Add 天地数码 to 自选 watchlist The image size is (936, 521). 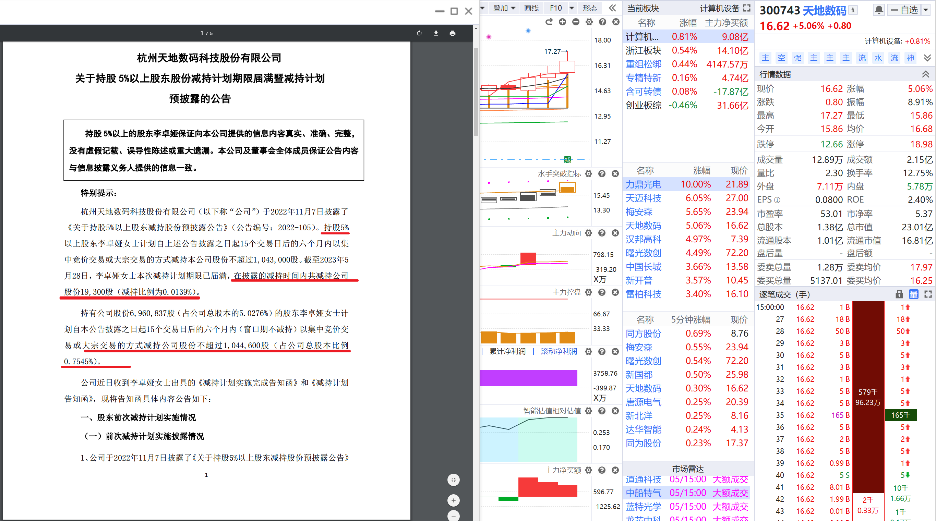(x=904, y=10)
